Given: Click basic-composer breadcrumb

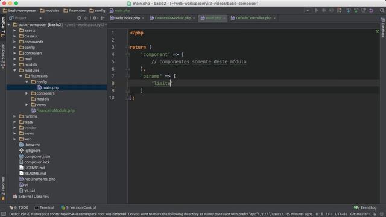Looking at the screenshot, I should (19, 11).
